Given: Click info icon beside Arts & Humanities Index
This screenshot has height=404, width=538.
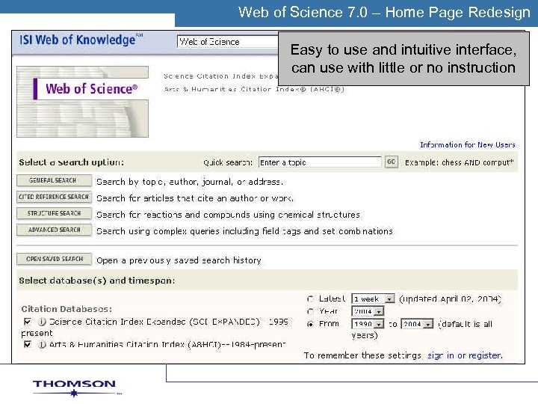Looking at the screenshot, I should pos(42,344).
